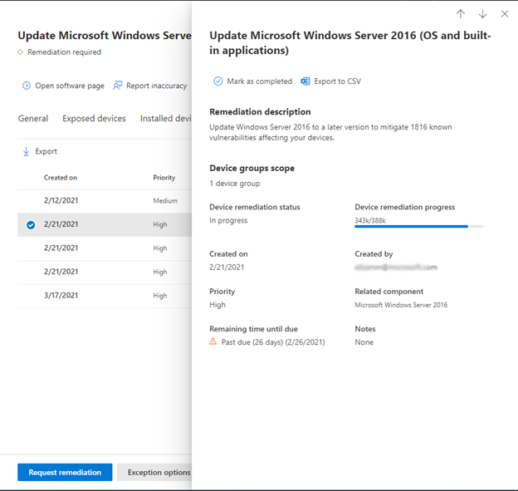Click Remediation required status text

[x=64, y=52]
